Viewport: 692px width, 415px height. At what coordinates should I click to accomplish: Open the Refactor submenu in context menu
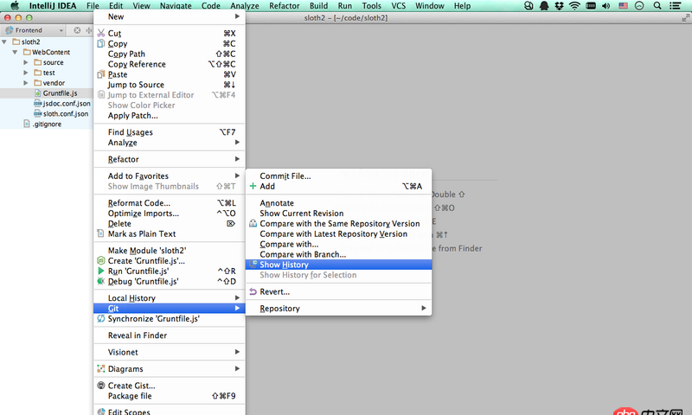170,159
